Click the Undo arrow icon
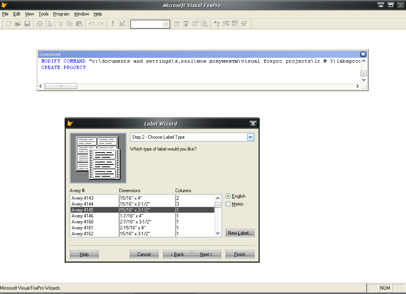This screenshot has height=294, width=406. (x=92, y=24)
